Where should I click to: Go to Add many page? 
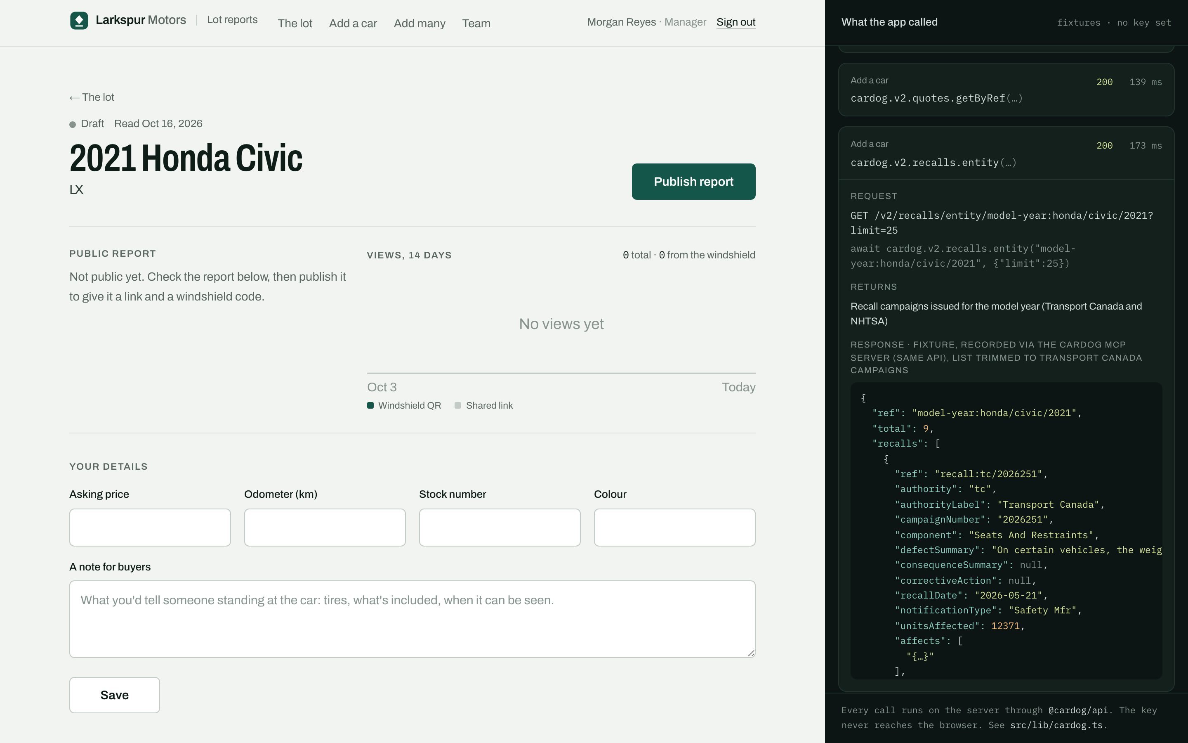pos(420,23)
